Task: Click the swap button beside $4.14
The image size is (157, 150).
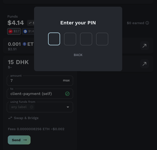Action: [31, 23]
